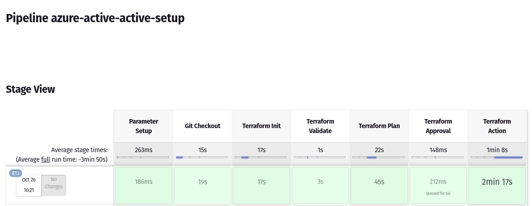Image resolution: width=532 pixels, height=206 pixels.
Task: Open the Oct 26 10:21 build date box
Action: click(x=29, y=185)
